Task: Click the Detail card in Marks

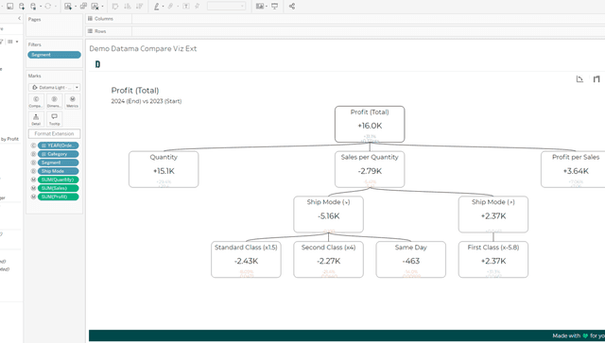Action: (36, 119)
